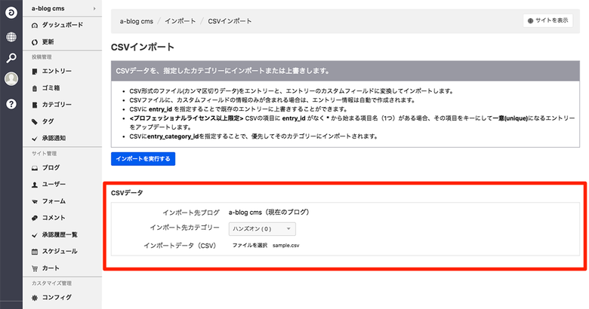
Task: Go to フォーム menu label
Action: 54,201
